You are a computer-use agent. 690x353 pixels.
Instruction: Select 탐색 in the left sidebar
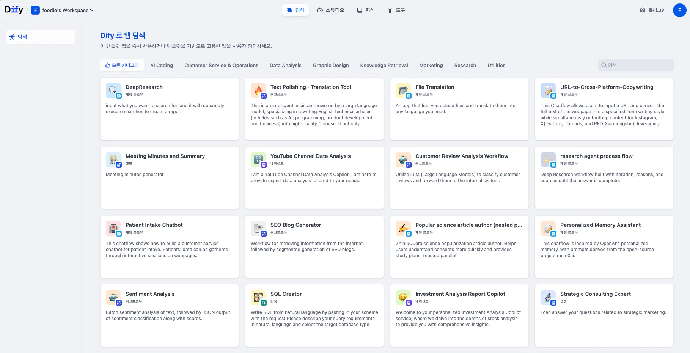point(40,37)
